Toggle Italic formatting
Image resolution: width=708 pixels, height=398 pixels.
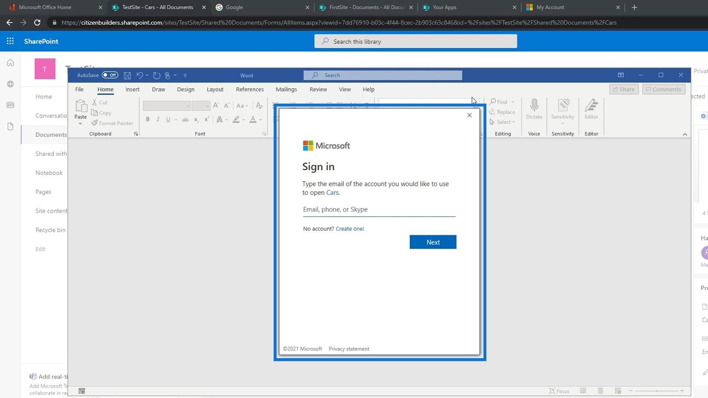pos(158,119)
